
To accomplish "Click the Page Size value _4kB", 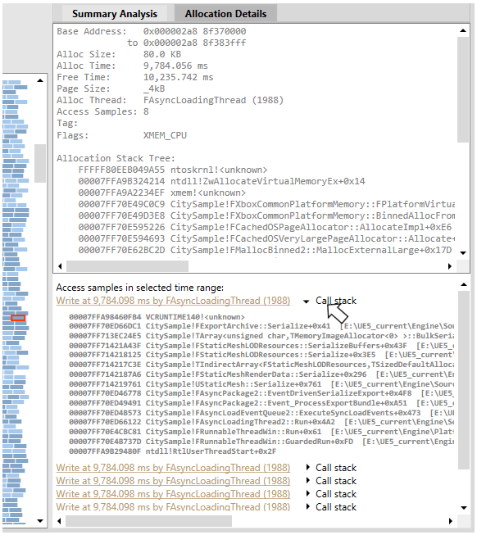I will coord(154,88).
